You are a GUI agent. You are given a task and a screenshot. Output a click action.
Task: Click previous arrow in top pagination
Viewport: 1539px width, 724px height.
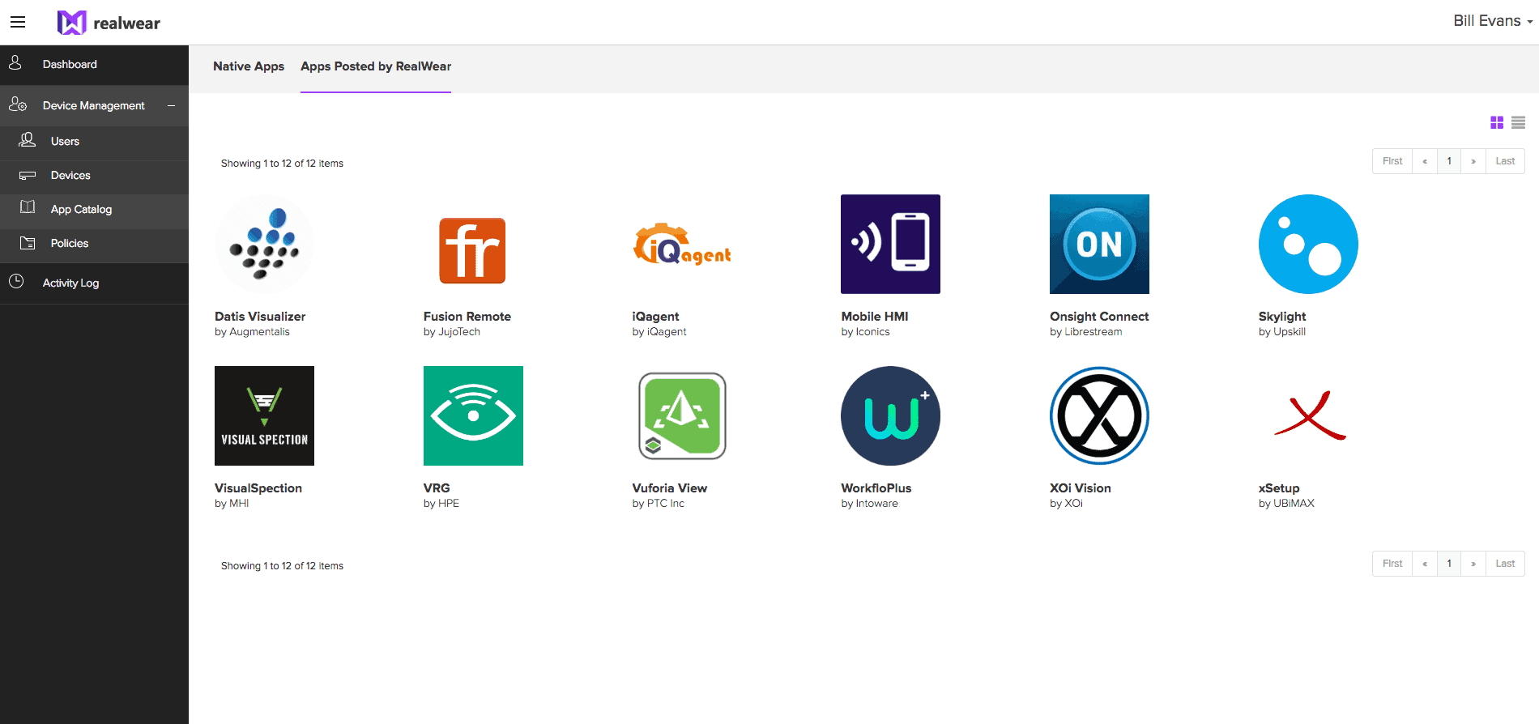[1425, 161]
